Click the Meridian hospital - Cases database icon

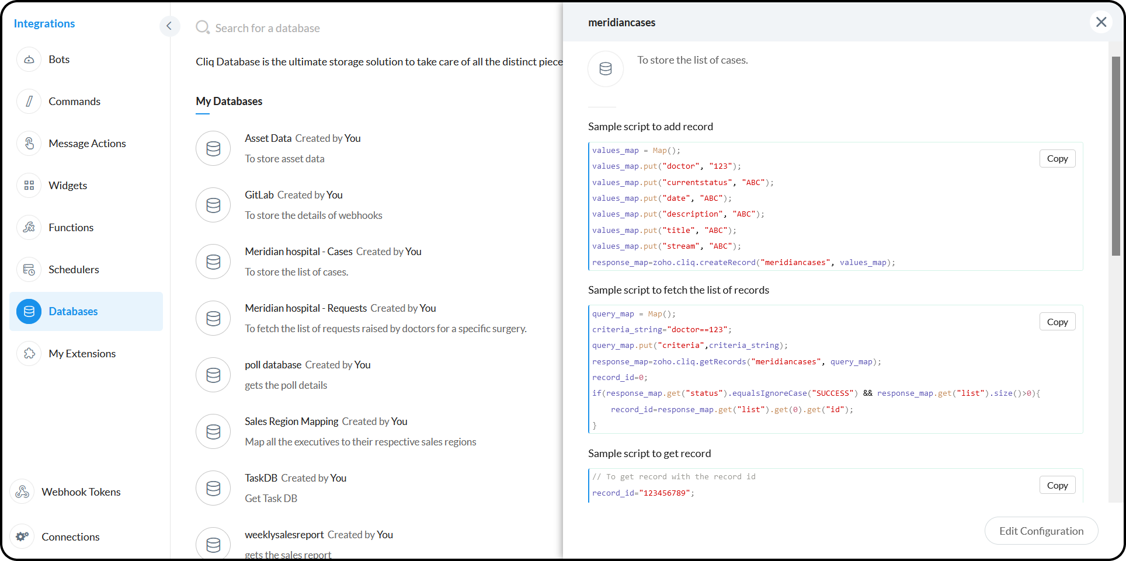pyautogui.click(x=214, y=262)
